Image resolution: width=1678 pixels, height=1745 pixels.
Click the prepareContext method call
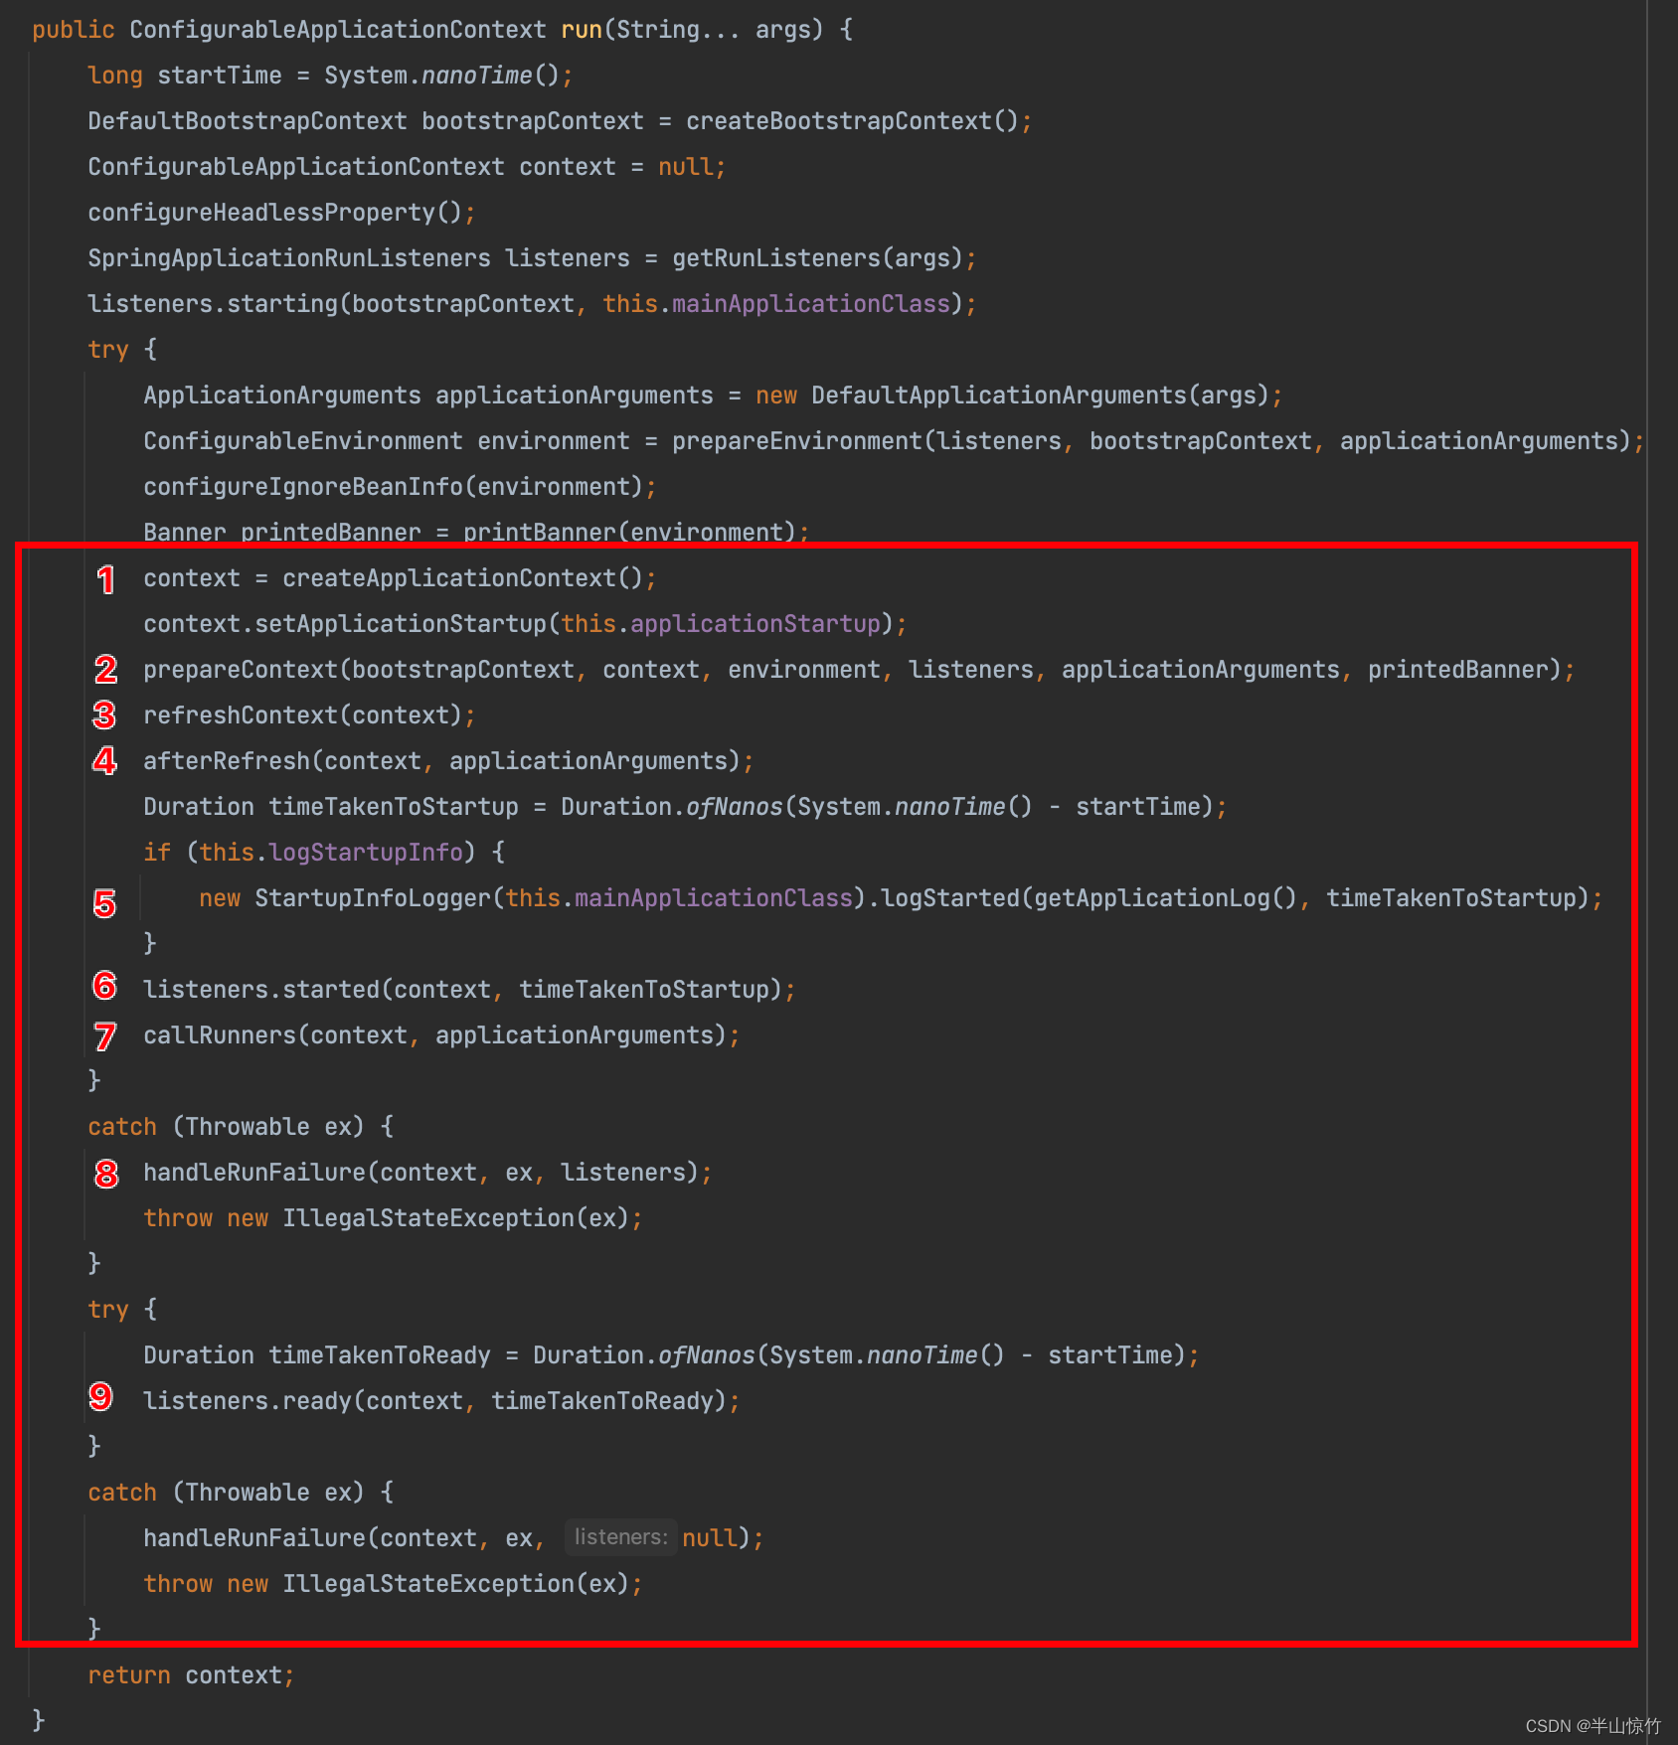[241, 670]
